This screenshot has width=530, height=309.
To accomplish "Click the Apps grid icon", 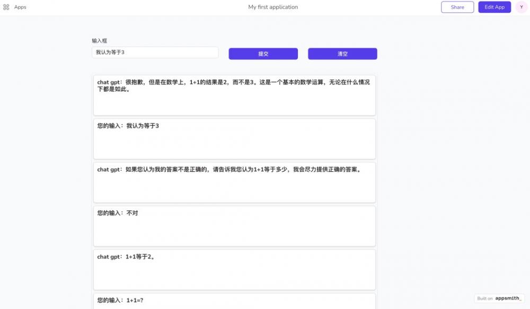I will tap(6, 7).
